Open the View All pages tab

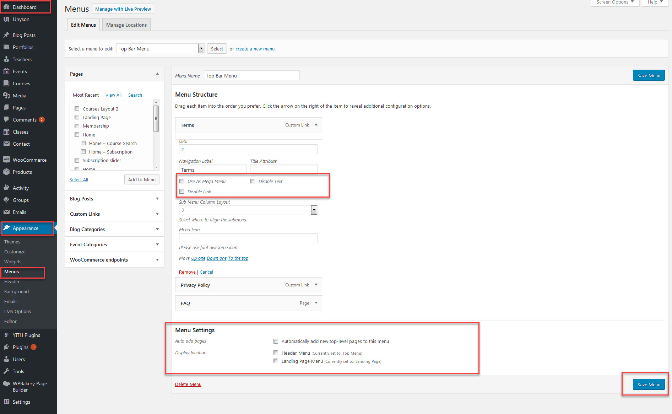tap(113, 95)
